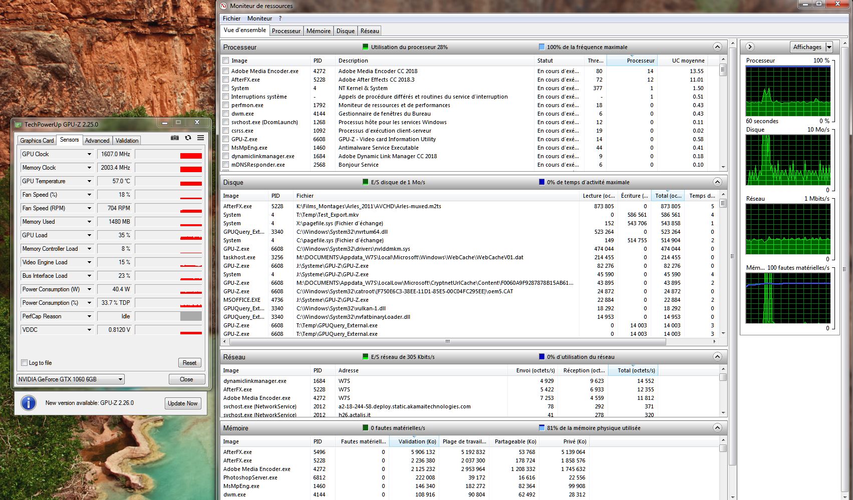Click the Affichages button
Image resolution: width=853 pixels, height=500 pixels.
(x=807, y=47)
